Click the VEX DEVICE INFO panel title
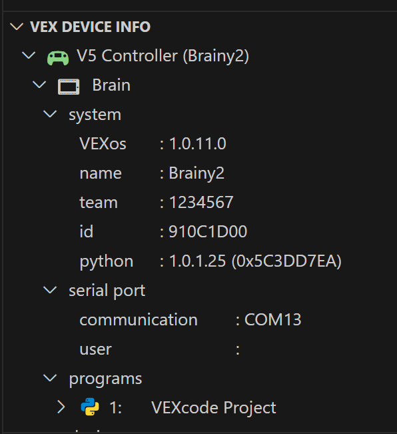This screenshot has width=397, height=434. click(90, 27)
